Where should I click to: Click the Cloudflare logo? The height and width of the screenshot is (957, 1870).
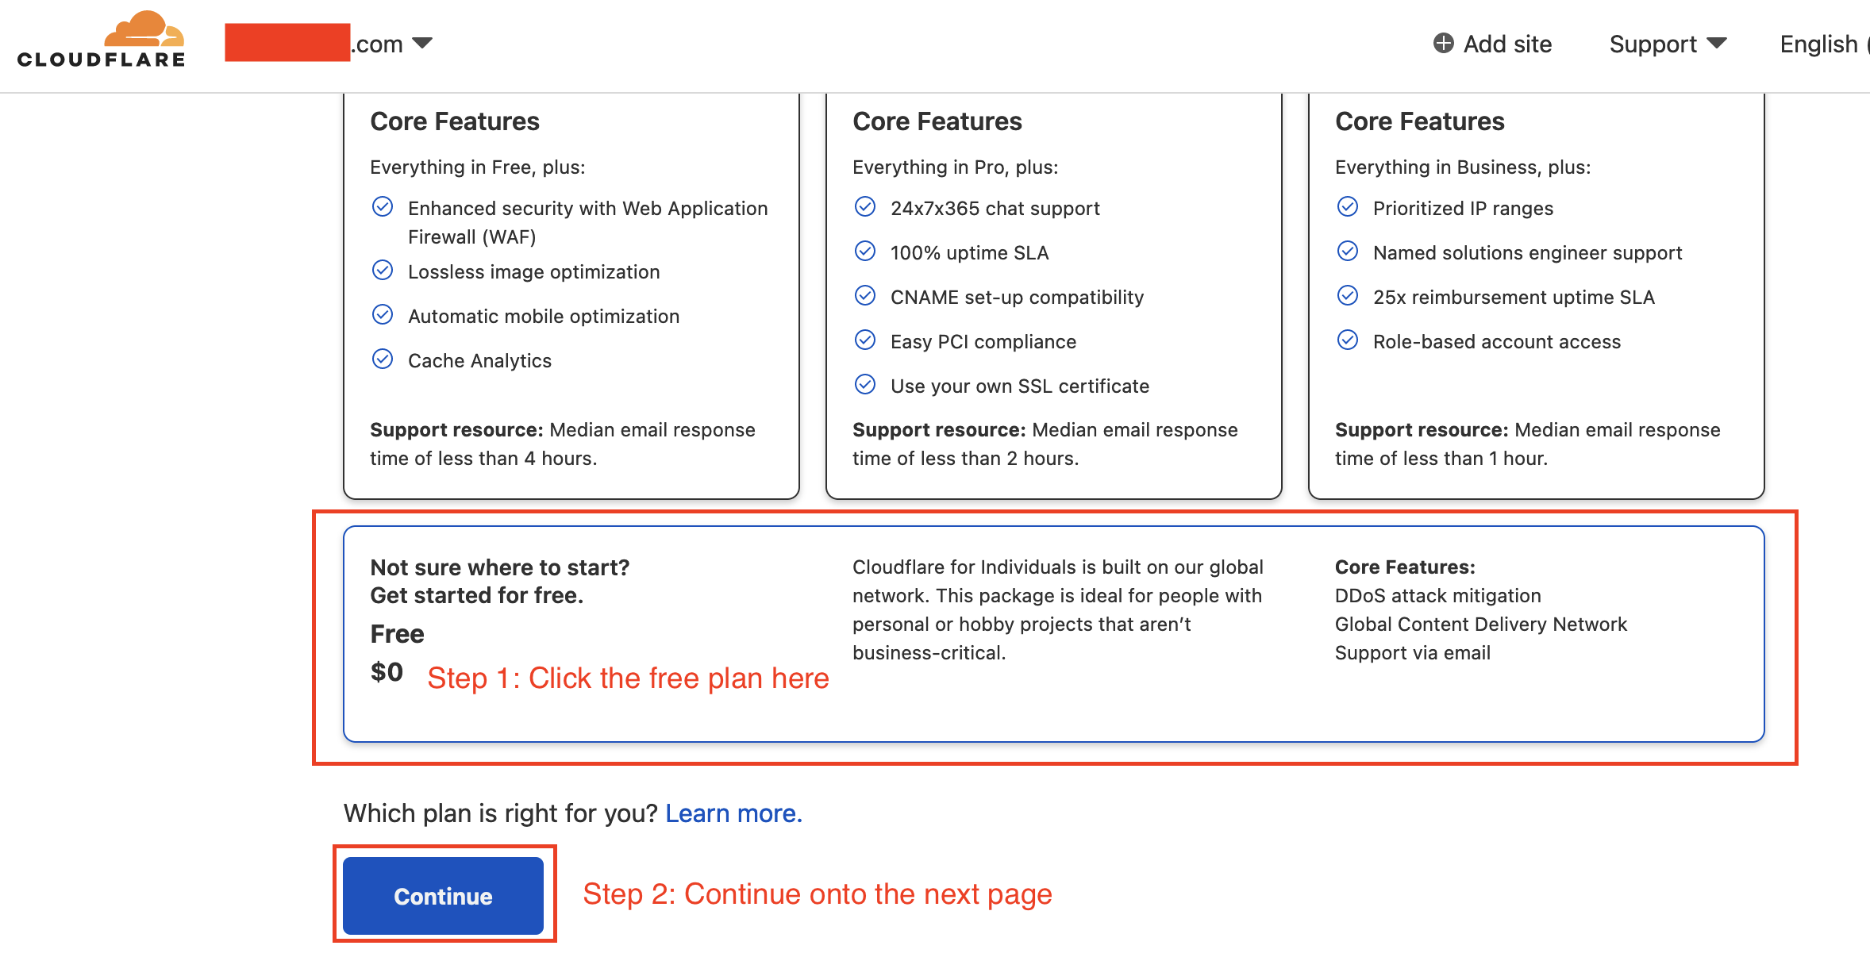tap(101, 39)
